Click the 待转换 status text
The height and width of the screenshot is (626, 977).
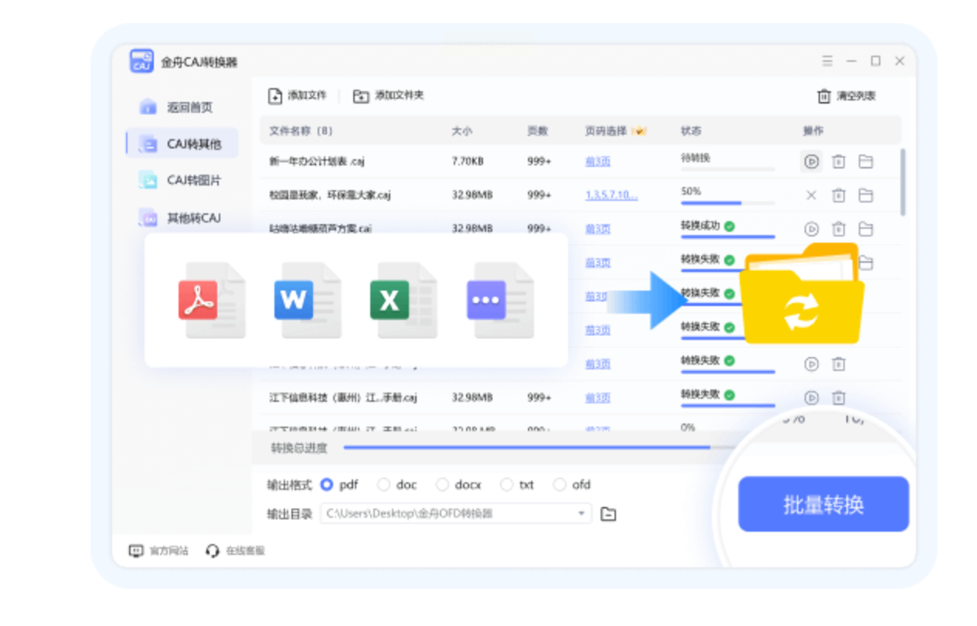tap(696, 158)
